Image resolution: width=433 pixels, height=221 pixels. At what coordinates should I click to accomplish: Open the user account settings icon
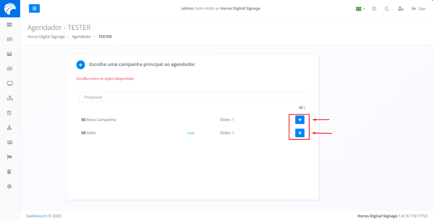point(400,9)
